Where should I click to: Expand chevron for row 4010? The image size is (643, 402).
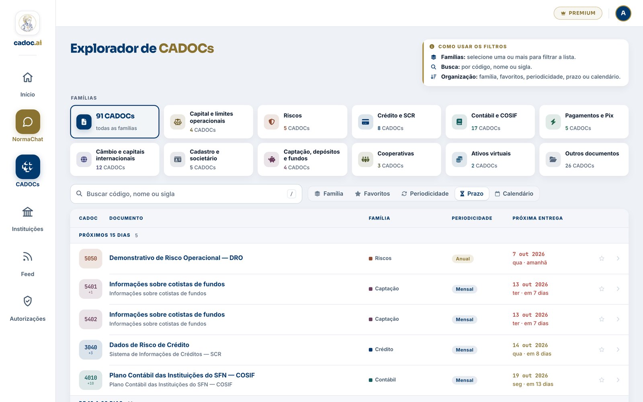click(618, 380)
